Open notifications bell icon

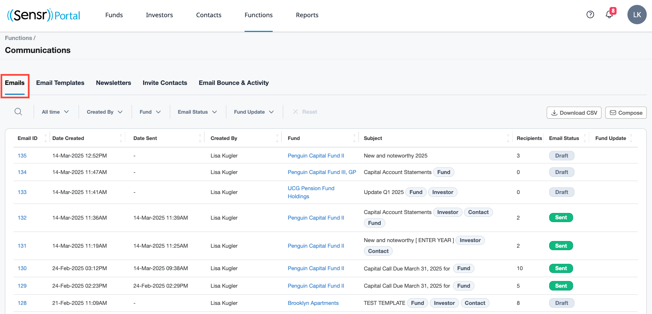[609, 15]
